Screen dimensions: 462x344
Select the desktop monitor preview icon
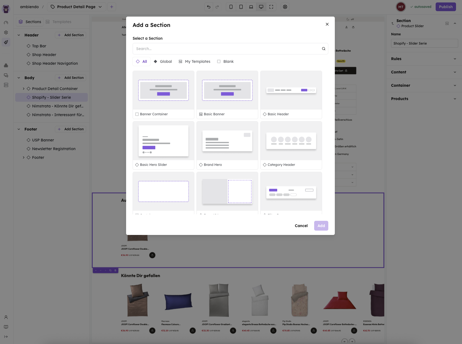click(x=261, y=7)
